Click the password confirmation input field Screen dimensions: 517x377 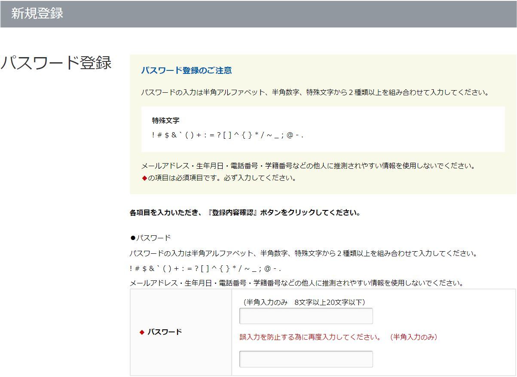[306, 359]
